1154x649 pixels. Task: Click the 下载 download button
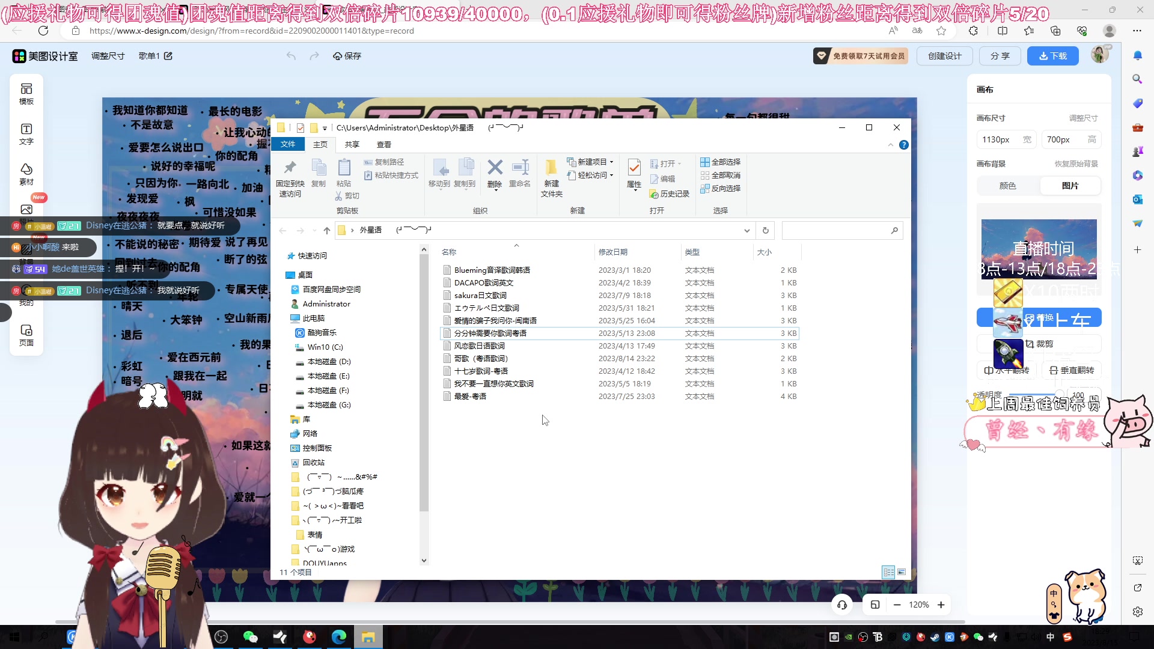tap(1053, 56)
